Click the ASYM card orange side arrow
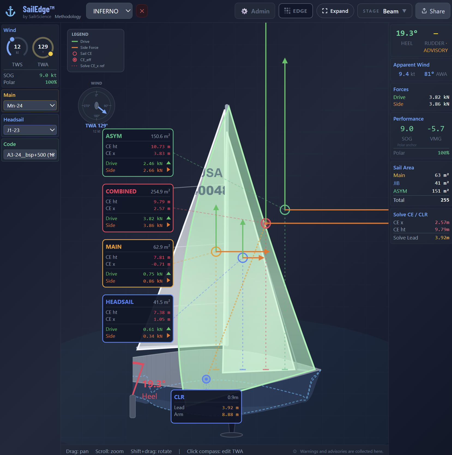The height and width of the screenshot is (455, 452). point(168,170)
